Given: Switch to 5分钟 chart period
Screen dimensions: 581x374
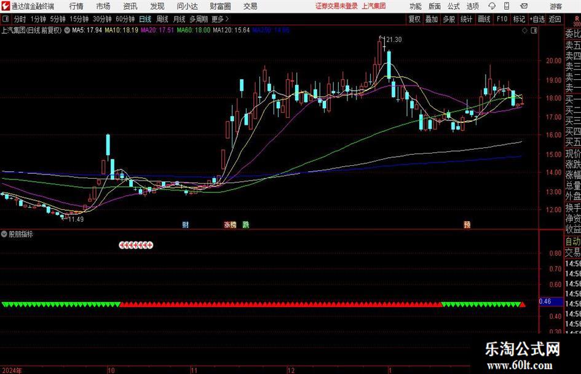Looking at the screenshot, I should 58,19.
